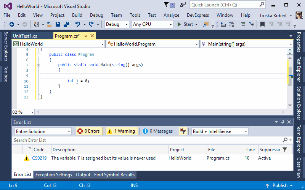Click the editor vertical scrollbar thumb
This screenshot has width=305, height=190.
(x=290, y=76)
